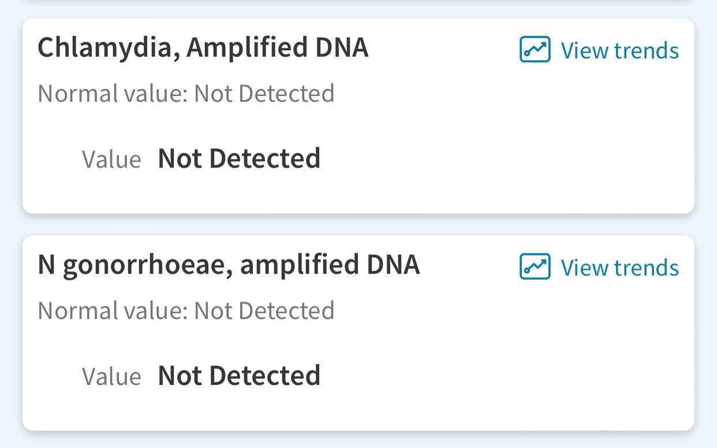Click the gap between the two result cards
717x448 pixels.
click(358, 225)
